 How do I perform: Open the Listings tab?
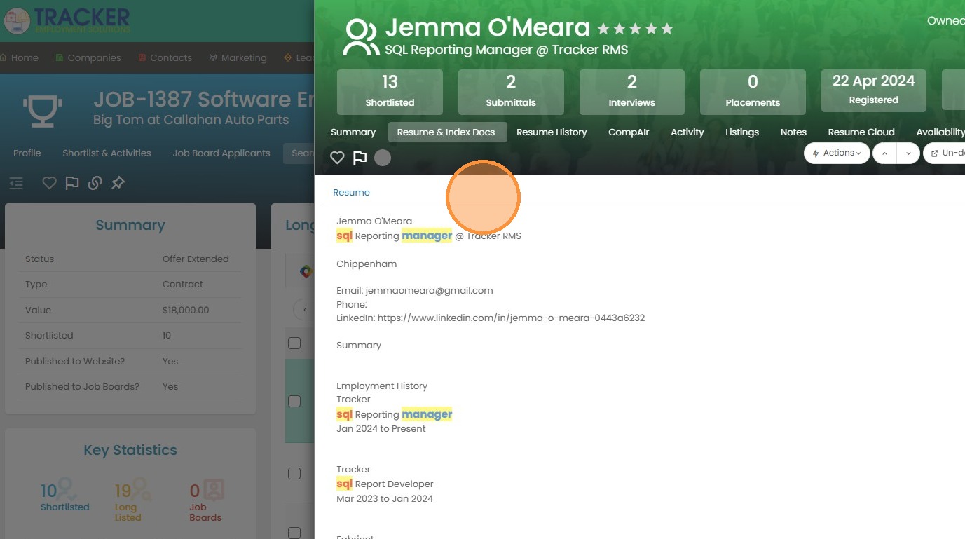click(742, 132)
